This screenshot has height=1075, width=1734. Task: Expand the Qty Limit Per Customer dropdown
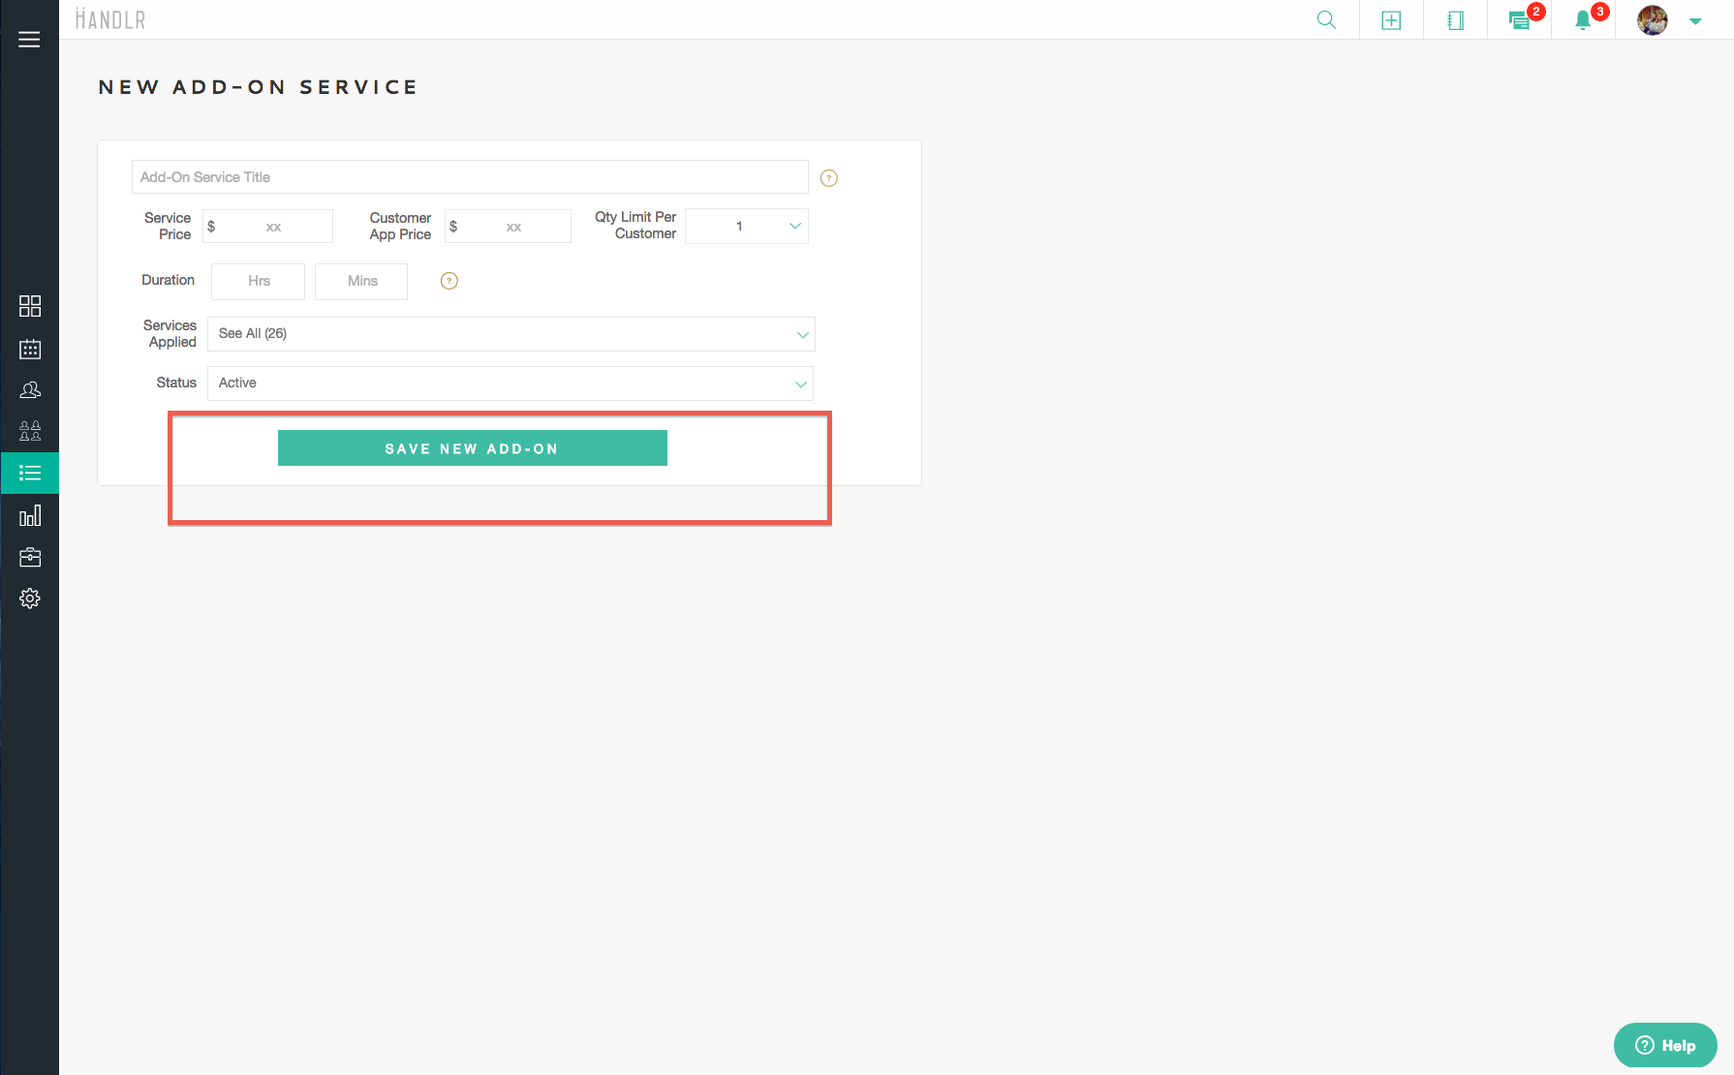747,227
